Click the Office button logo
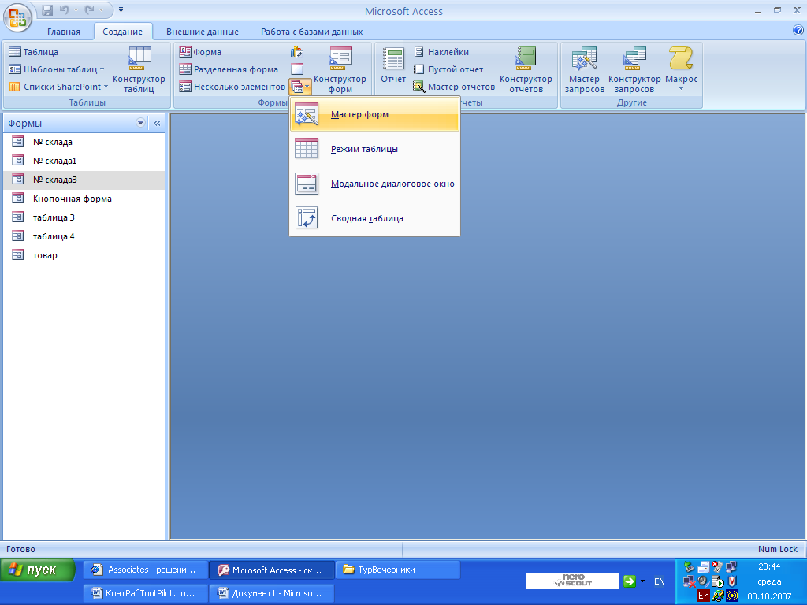807x605 pixels. (17, 17)
